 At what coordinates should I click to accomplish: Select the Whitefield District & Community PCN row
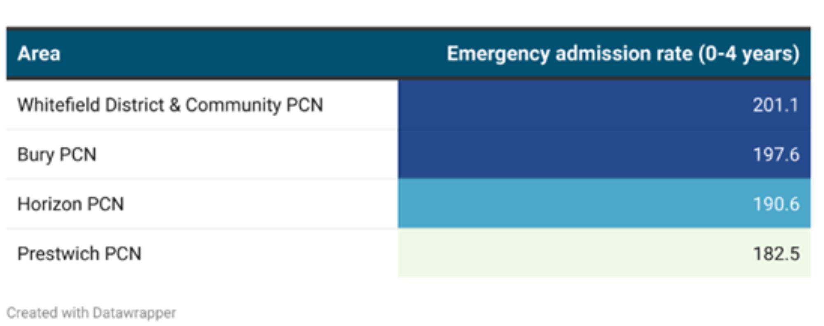point(408,105)
